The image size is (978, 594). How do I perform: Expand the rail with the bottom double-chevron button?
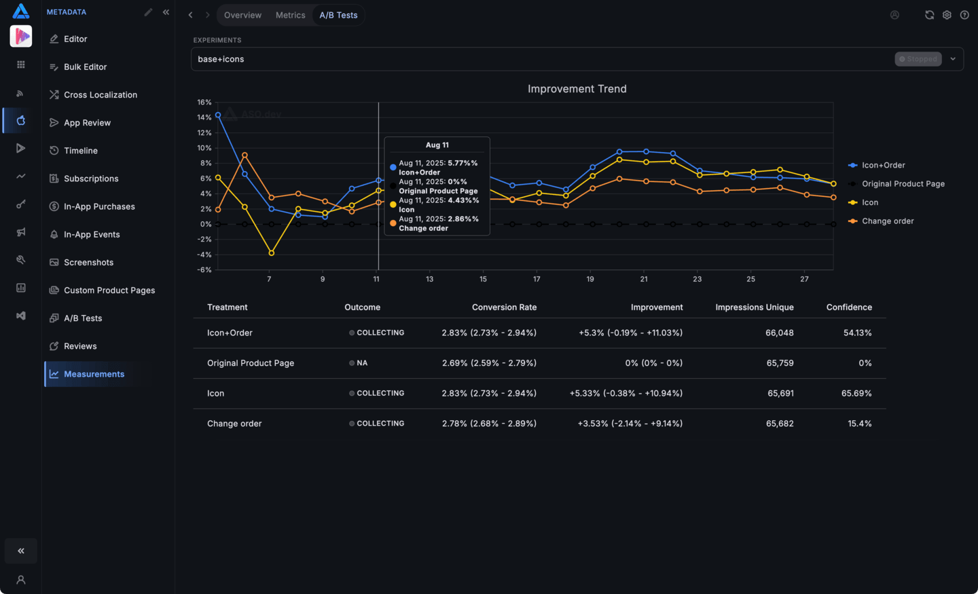[x=21, y=551]
